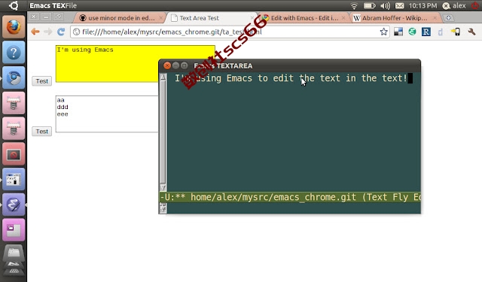This screenshot has width=482, height=282.
Task: Open a new Chrome tab
Action: [449, 18]
